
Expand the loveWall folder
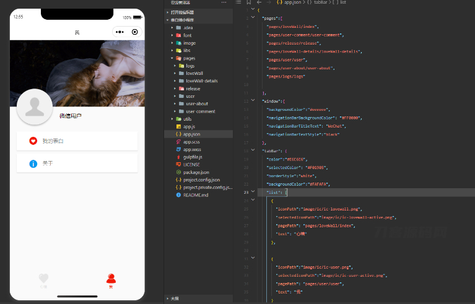click(x=175, y=73)
